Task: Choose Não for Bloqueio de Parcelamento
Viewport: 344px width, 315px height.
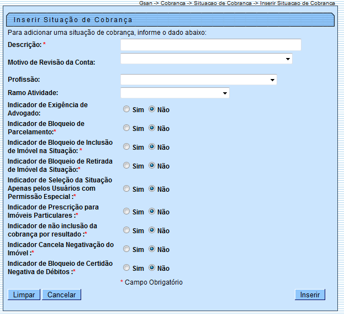Action: (152, 128)
